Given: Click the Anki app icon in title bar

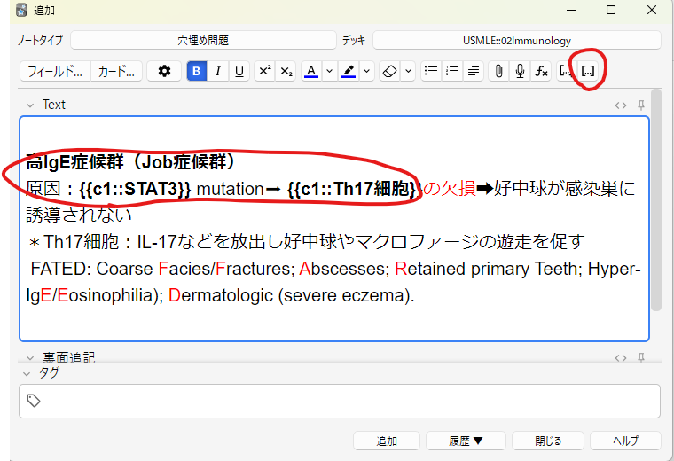Looking at the screenshot, I should [21, 11].
